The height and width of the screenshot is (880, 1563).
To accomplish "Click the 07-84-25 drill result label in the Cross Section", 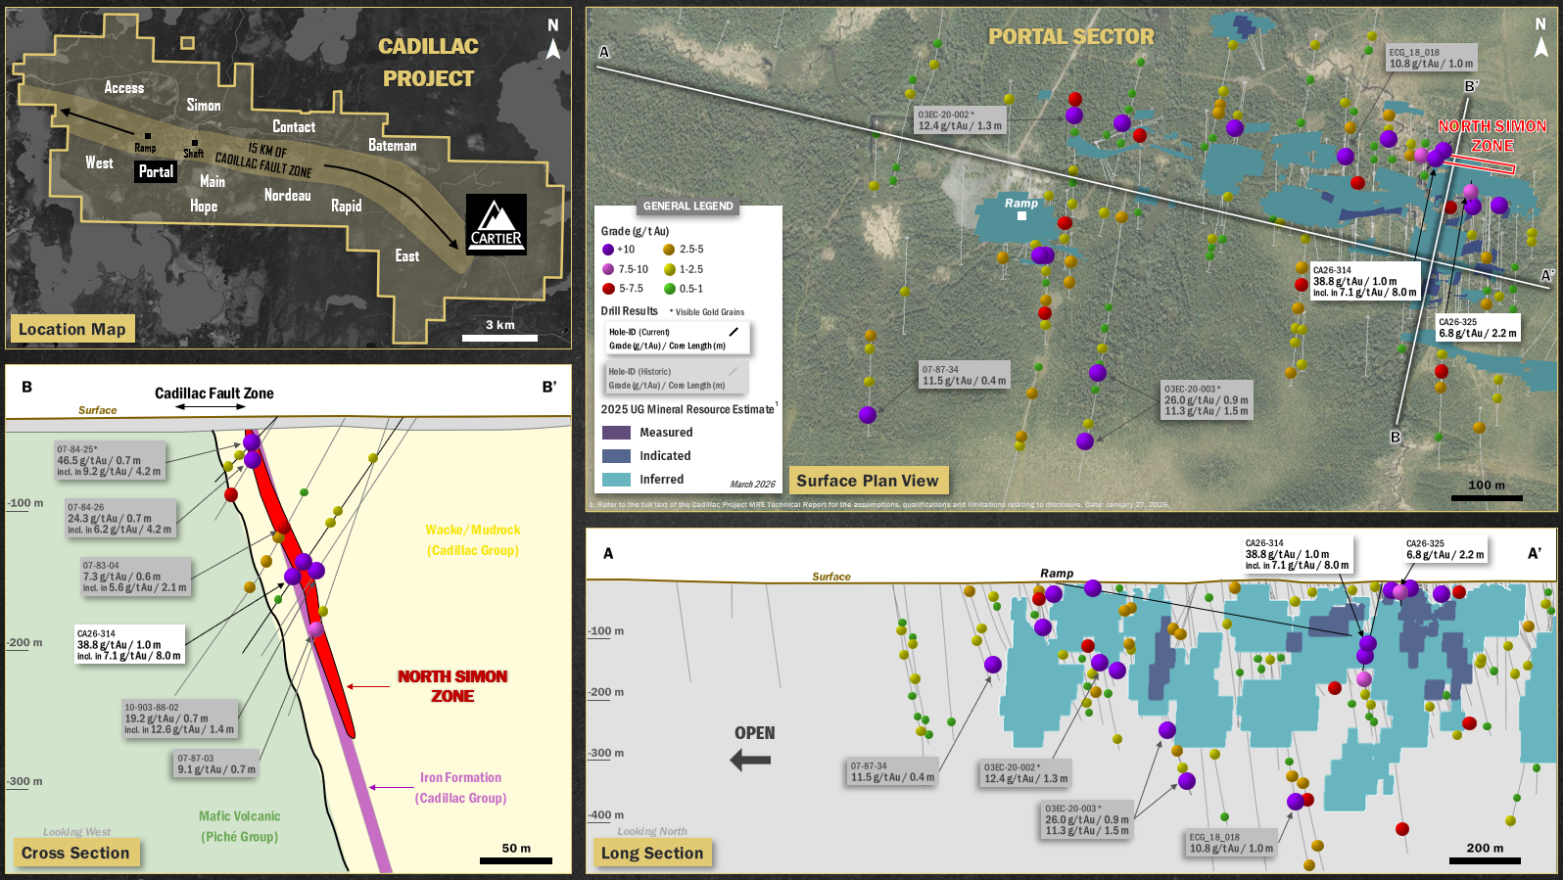I will (x=110, y=460).
